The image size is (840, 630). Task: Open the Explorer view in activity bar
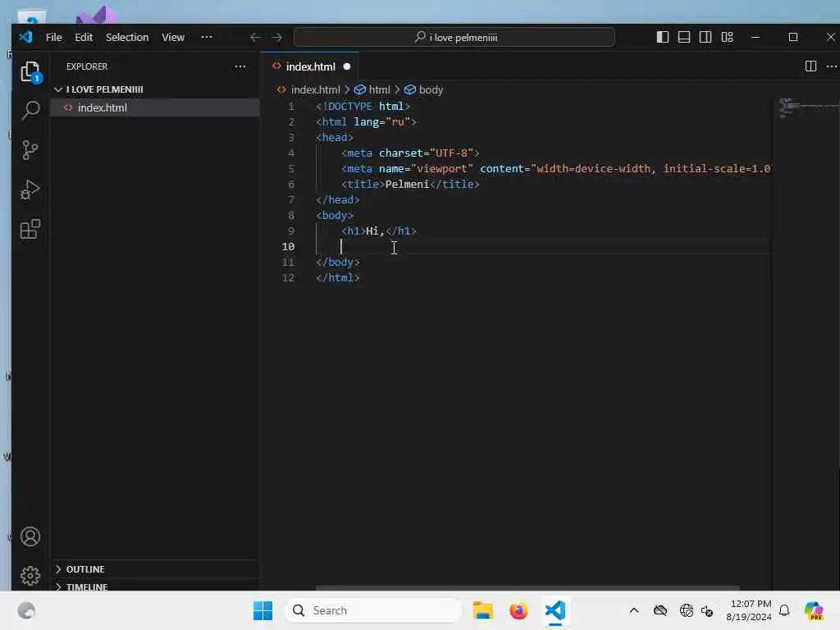tap(30, 72)
